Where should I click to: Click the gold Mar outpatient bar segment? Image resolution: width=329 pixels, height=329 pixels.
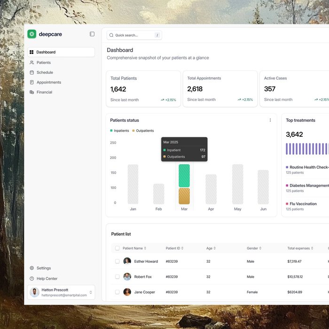click(184, 196)
